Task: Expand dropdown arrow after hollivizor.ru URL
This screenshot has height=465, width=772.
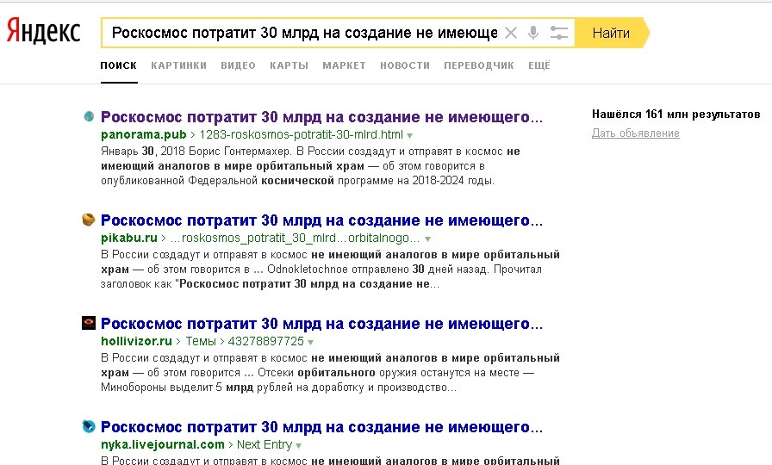Action: pyautogui.click(x=311, y=342)
